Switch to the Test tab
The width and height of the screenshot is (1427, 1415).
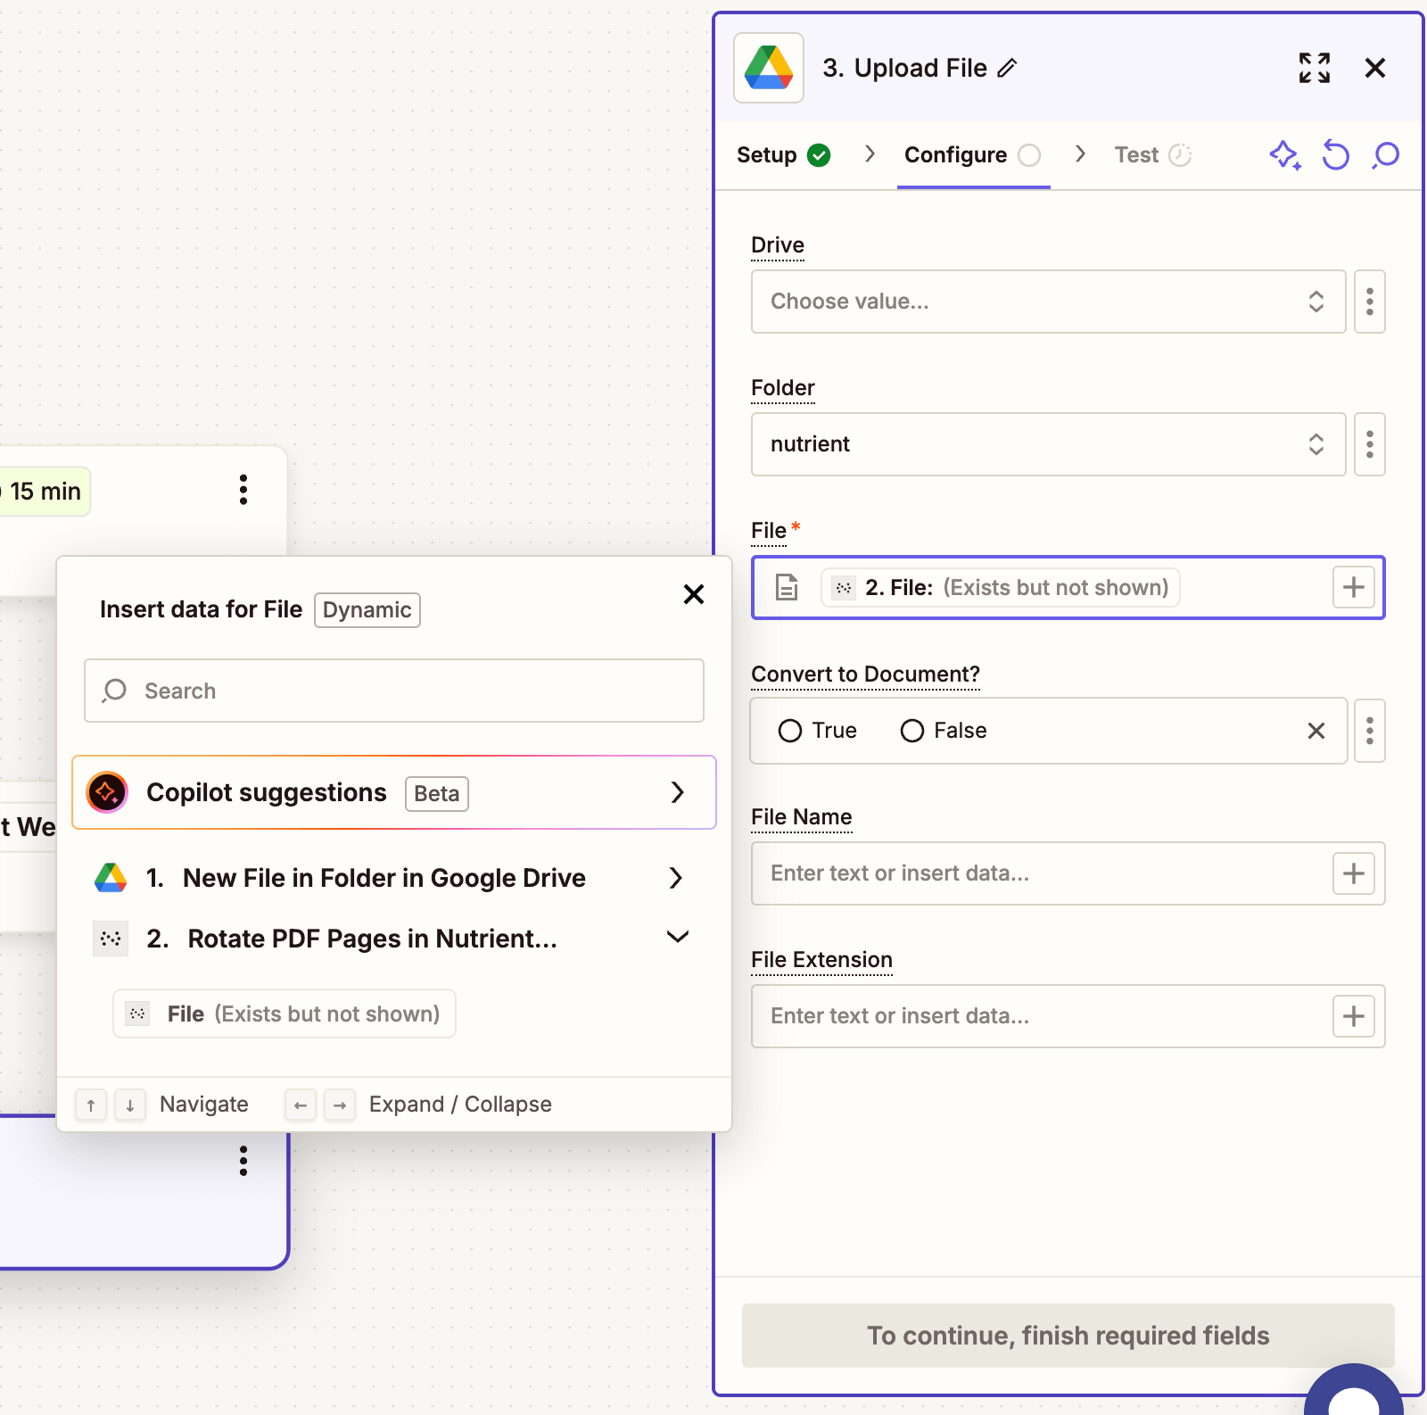1137,154
